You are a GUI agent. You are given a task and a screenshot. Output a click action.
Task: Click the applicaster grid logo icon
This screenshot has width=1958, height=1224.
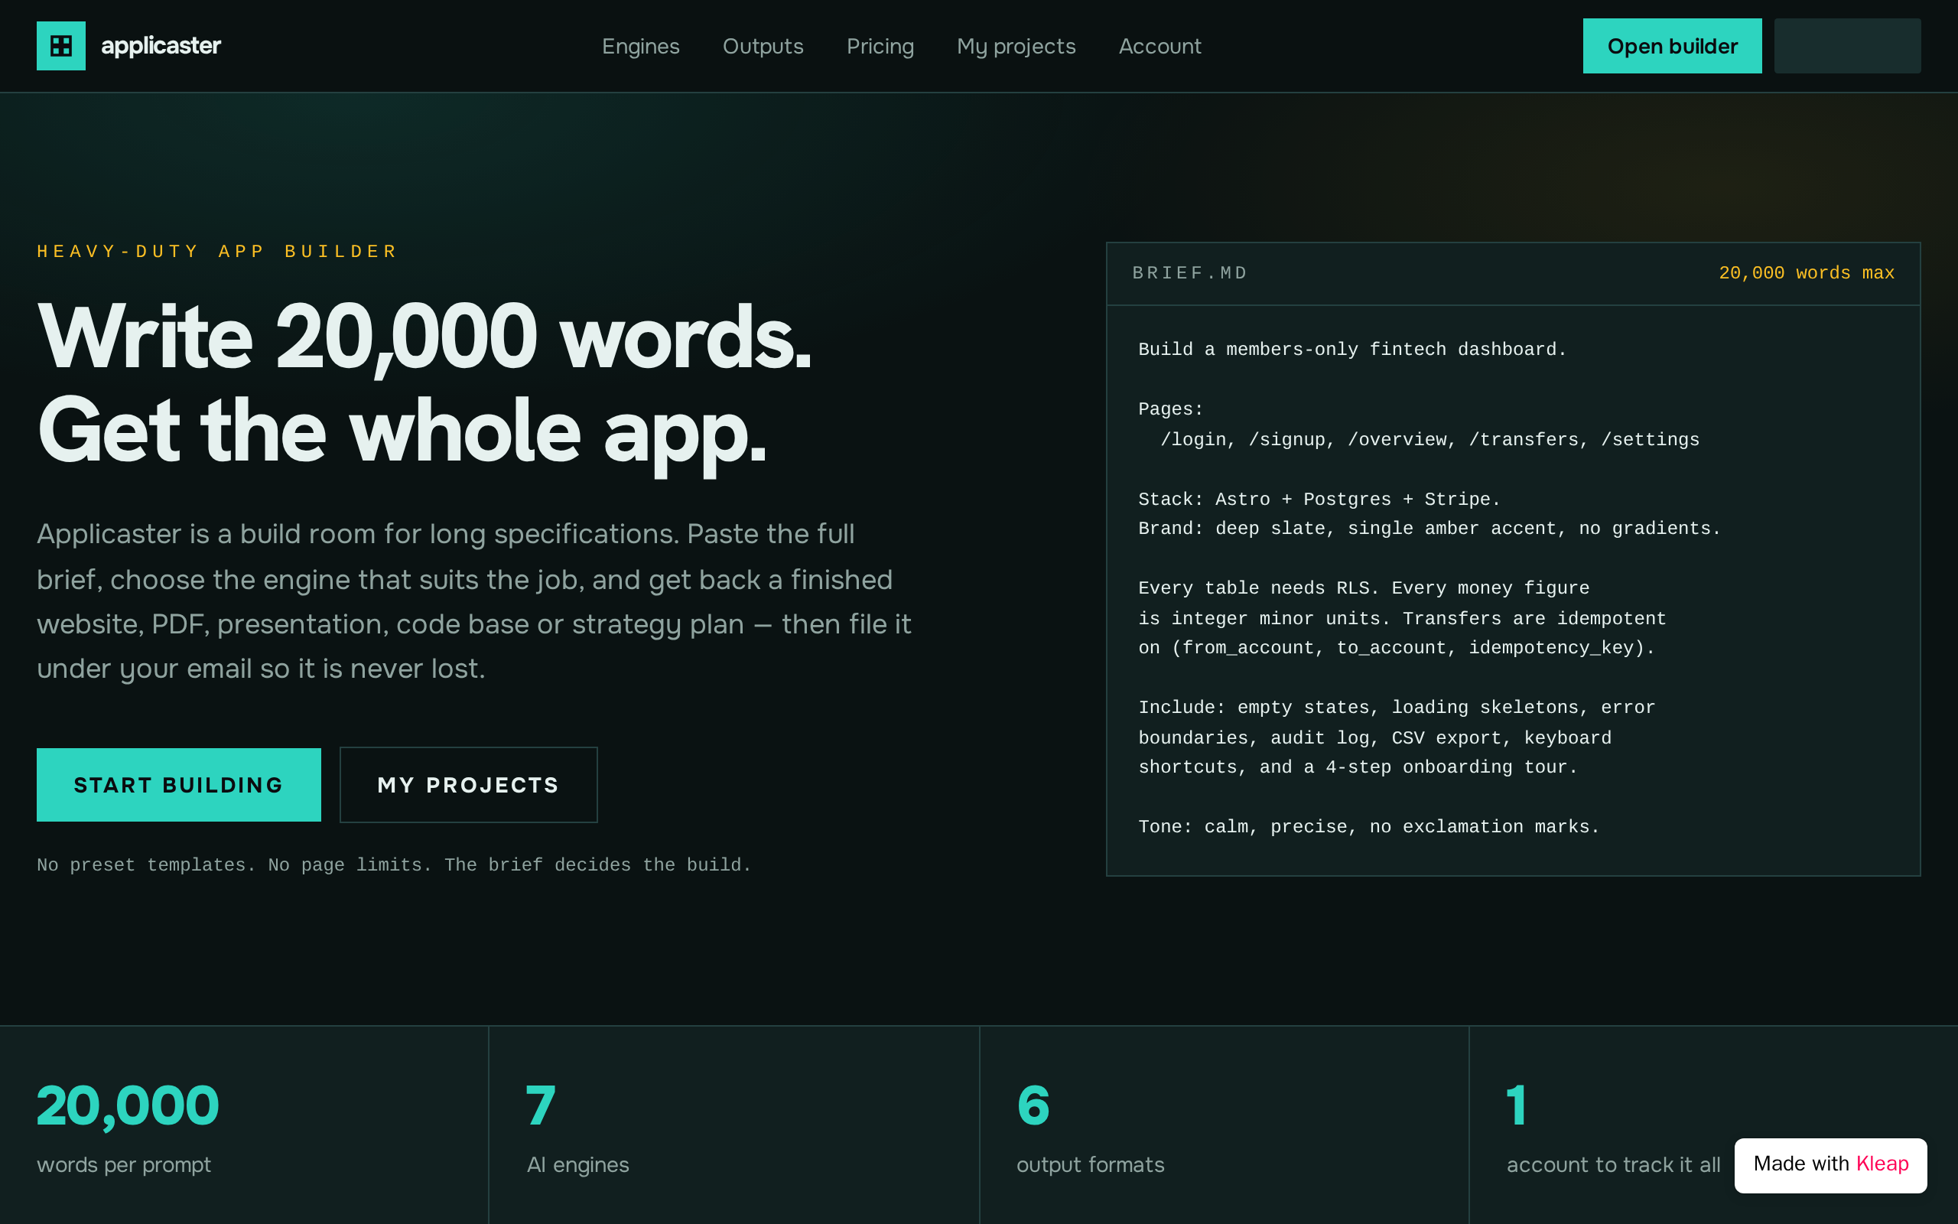pyautogui.click(x=60, y=46)
